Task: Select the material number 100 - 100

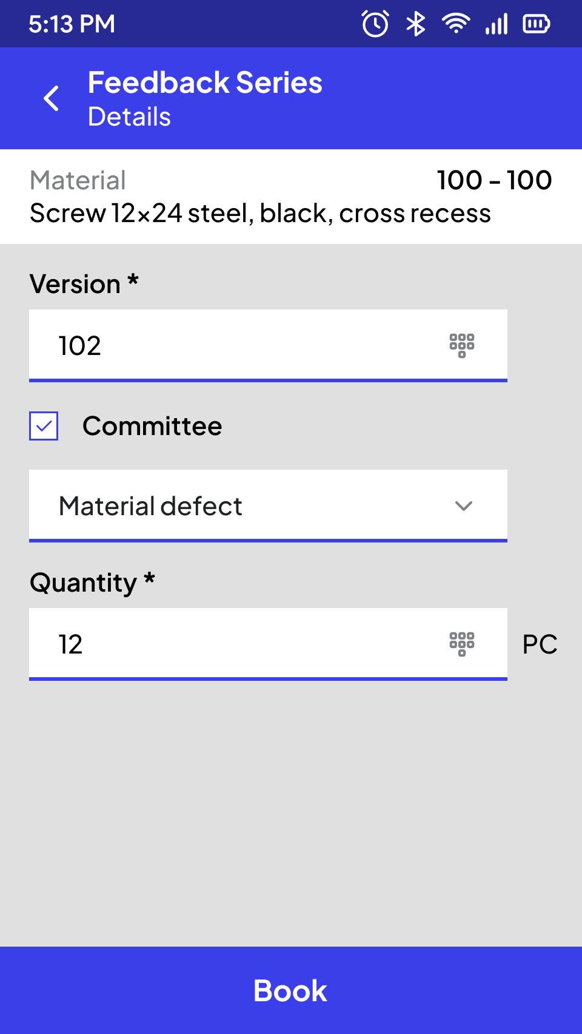Action: pos(494,180)
